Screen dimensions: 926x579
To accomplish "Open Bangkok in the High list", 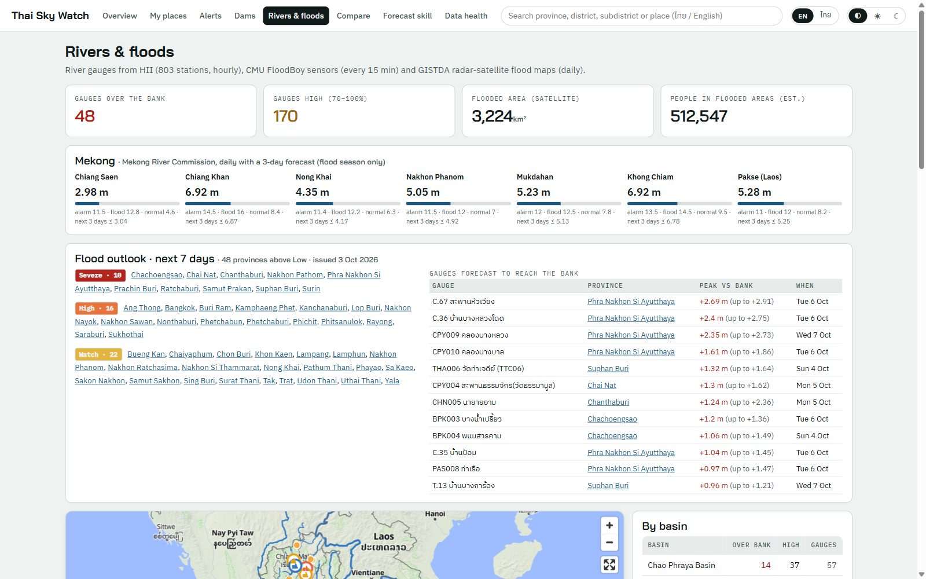I will pos(180,308).
